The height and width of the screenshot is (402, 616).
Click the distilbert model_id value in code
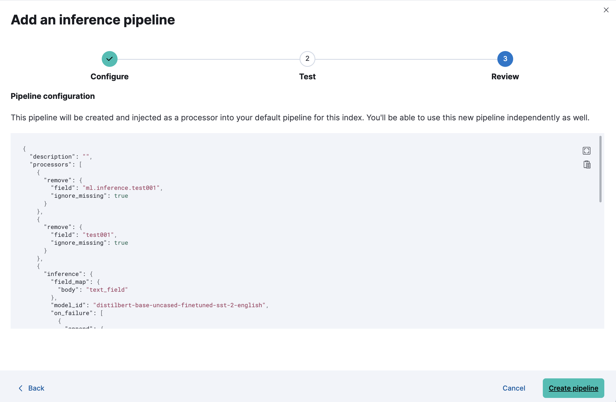(179, 305)
